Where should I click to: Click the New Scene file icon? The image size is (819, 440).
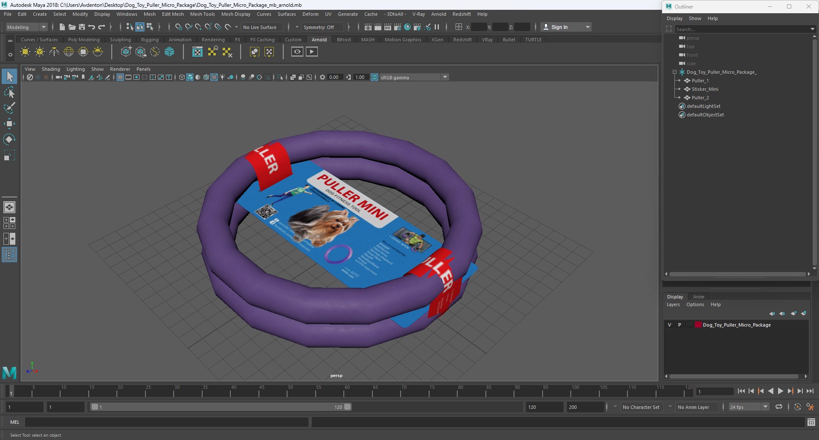tap(62, 27)
